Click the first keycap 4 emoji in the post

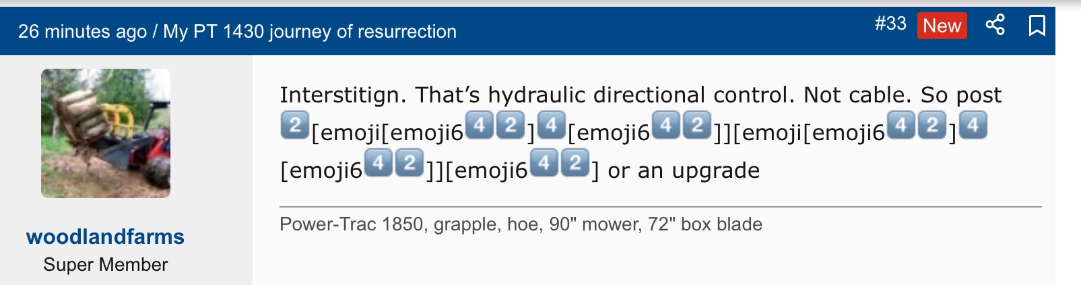click(x=479, y=126)
